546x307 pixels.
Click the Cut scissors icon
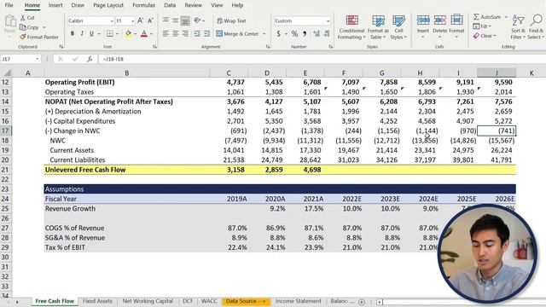click(23, 17)
